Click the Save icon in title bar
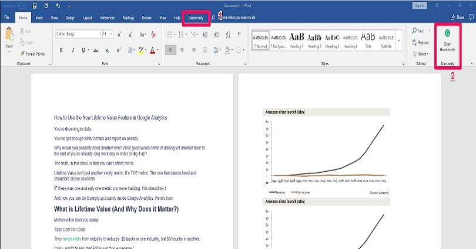 35,6
